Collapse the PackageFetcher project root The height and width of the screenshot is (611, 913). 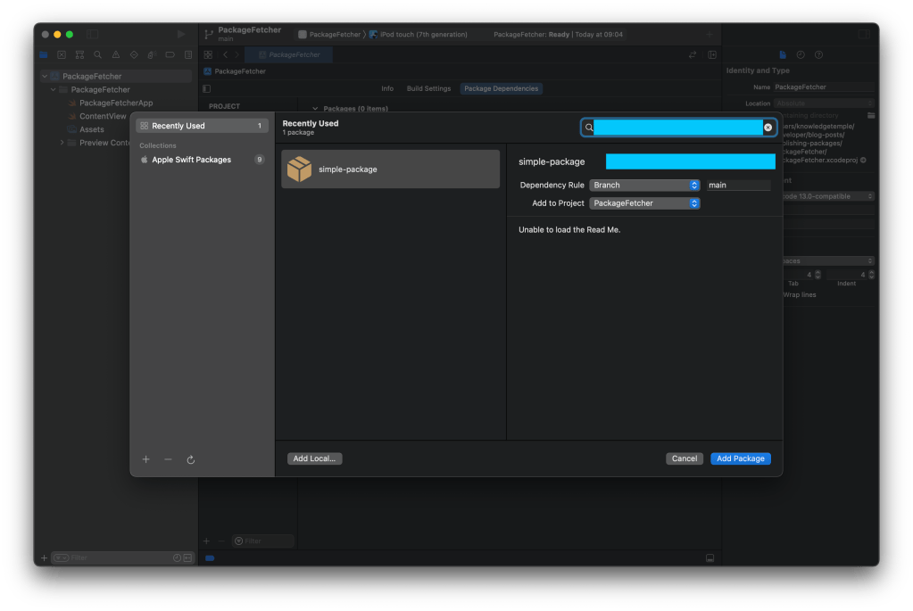click(45, 77)
